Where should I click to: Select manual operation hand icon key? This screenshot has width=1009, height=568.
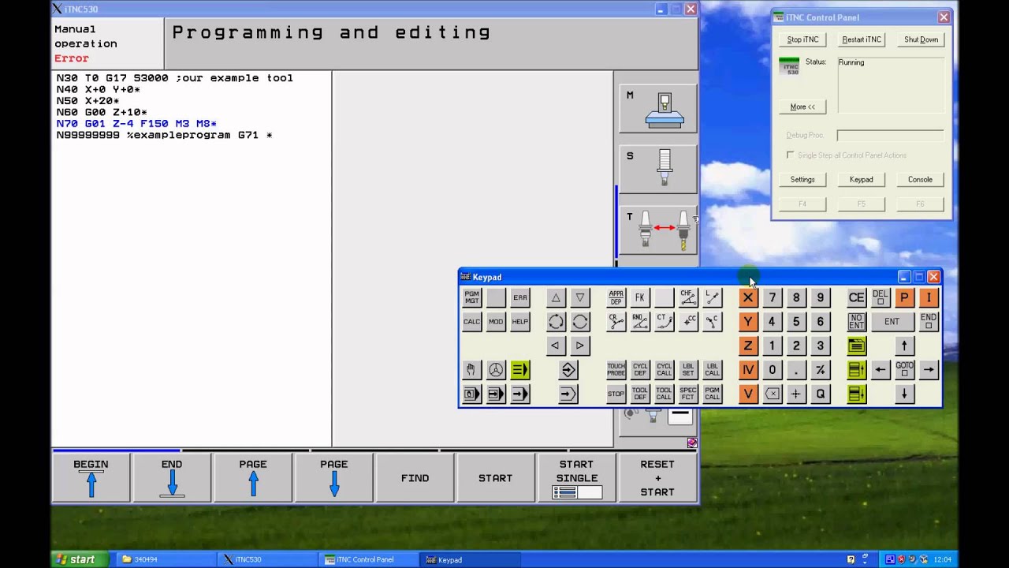pyautogui.click(x=471, y=370)
